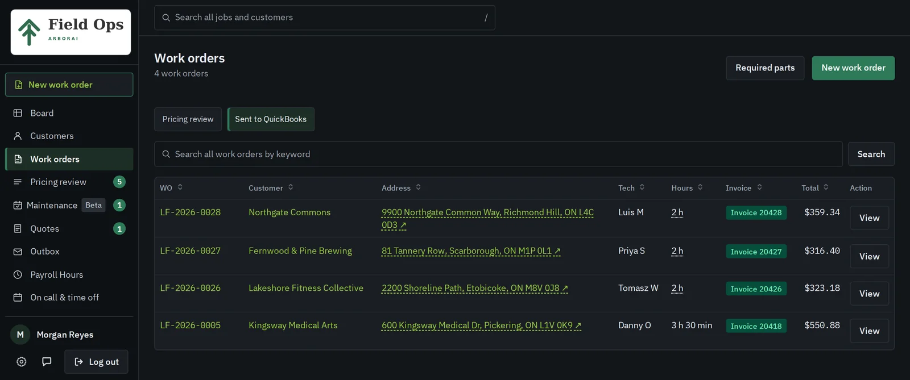
Task: Click the On call calendar icon
Action: (18, 297)
